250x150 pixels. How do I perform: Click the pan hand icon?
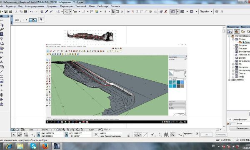[72, 130]
